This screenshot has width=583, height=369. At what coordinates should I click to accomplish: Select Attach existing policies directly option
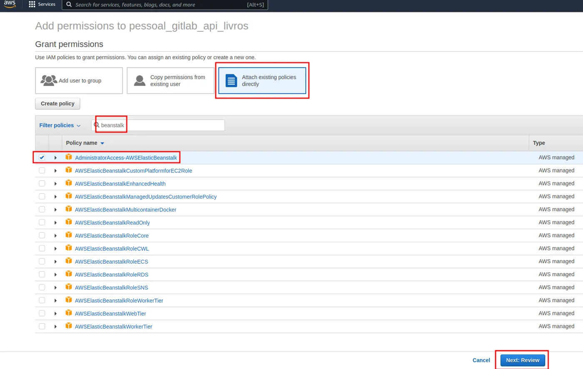(262, 81)
